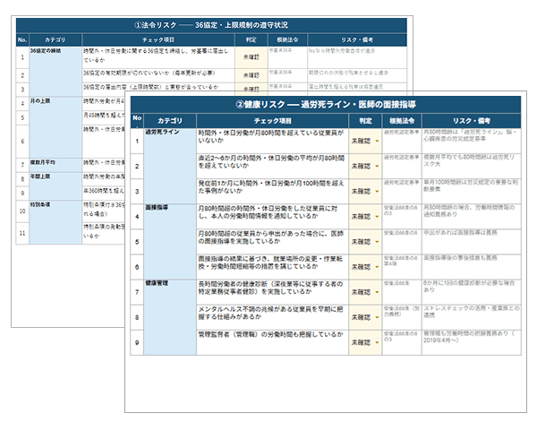
Task: Click the 判定 header in the legal-risk sheet
Action: click(x=251, y=39)
